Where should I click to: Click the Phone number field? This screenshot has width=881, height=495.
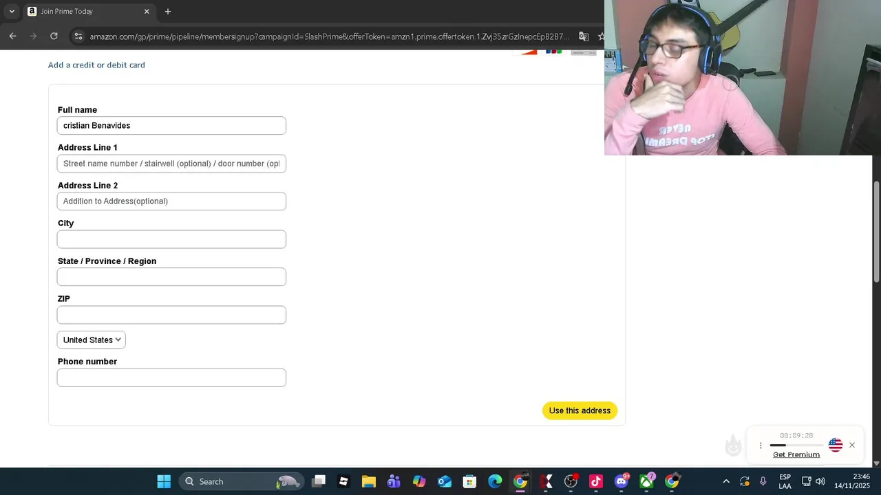(x=171, y=377)
